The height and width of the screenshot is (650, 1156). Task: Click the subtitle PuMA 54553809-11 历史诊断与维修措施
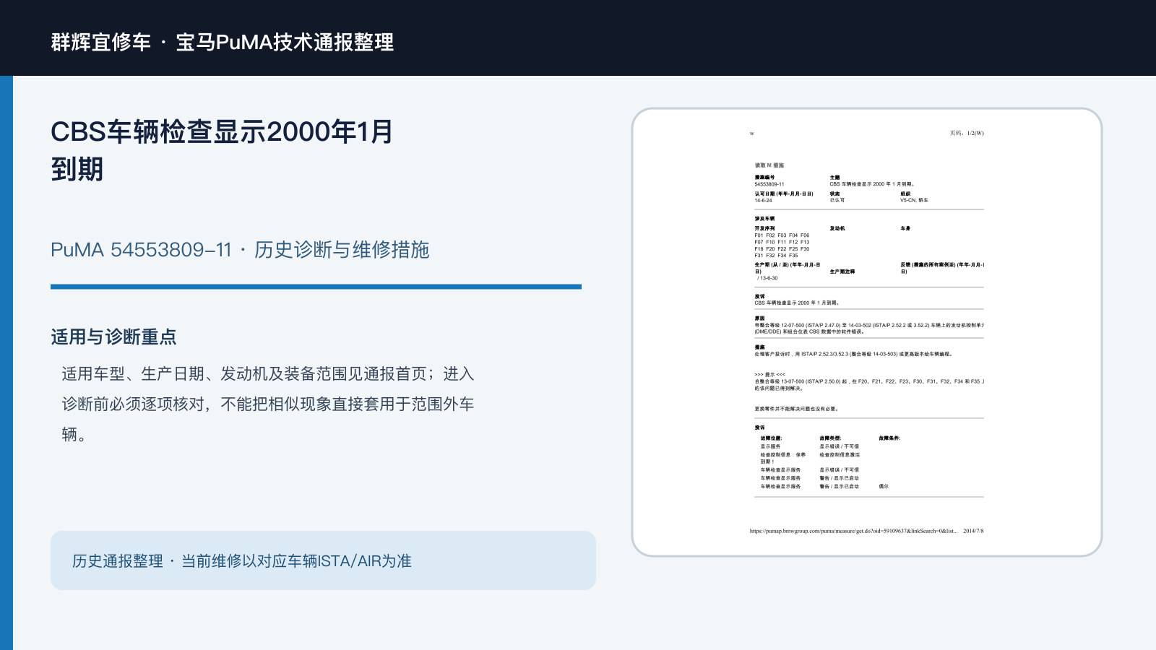click(x=240, y=250)
